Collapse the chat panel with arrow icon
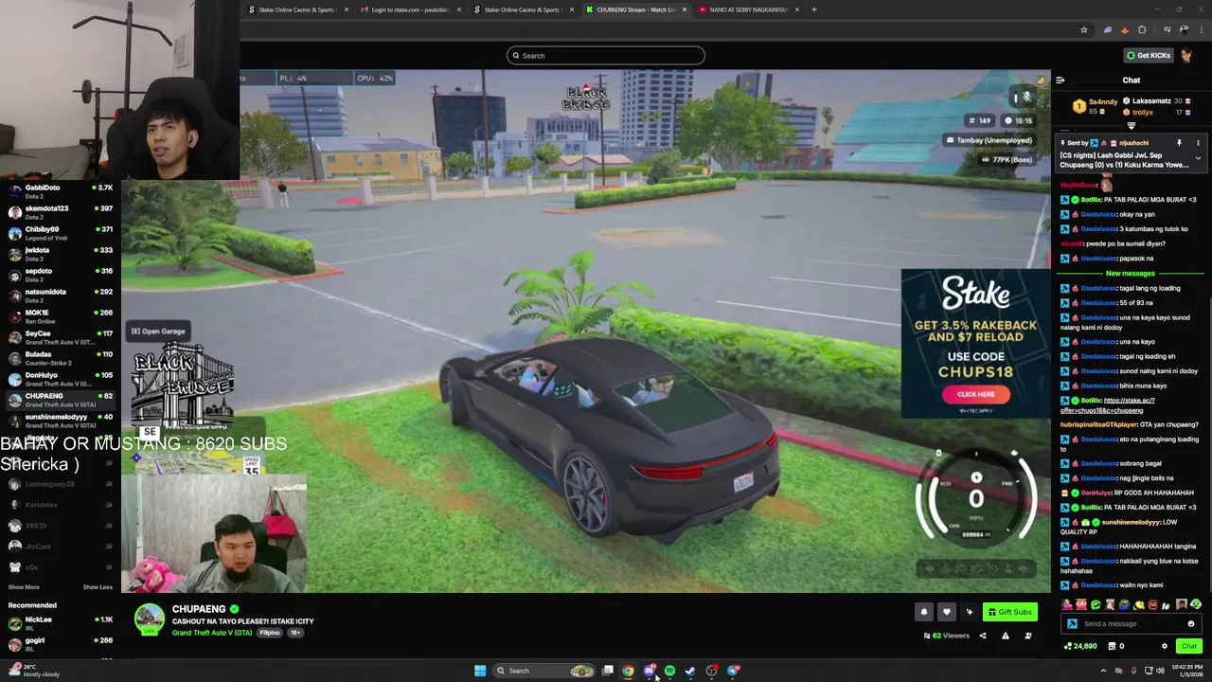Image resolution: width=1212 pixels, height=682 pixels. click(1060, 81)
